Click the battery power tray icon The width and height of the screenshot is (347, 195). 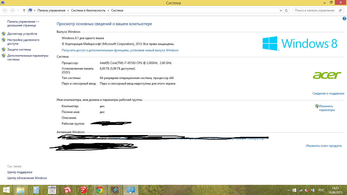[x=313, y=190]
